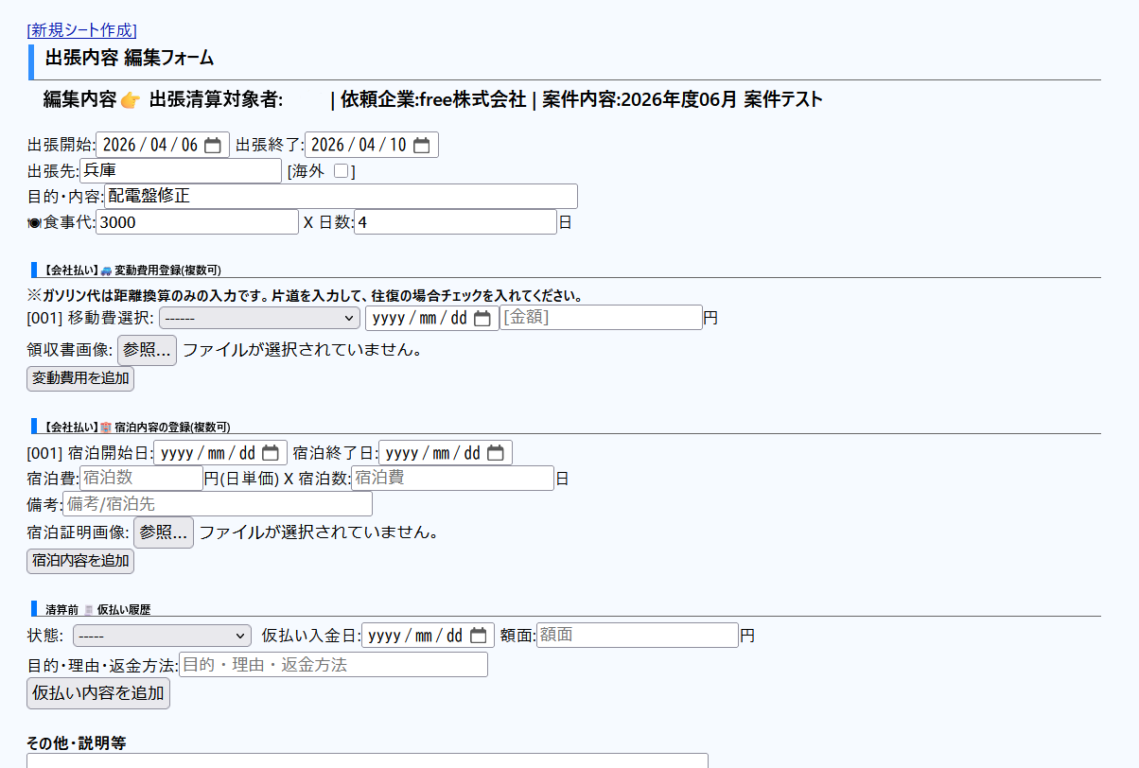This screenshot has width=1139, height=768.
Task: Expand the 状態 dropdown
Action: pos(162,636)
